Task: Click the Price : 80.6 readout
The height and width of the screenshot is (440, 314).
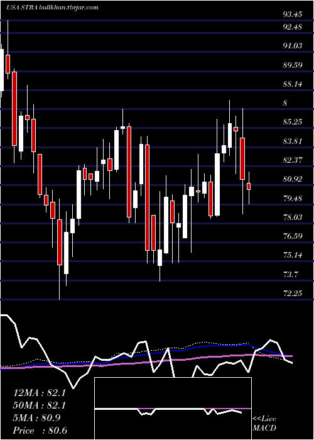Action: (x=40, y=431)
